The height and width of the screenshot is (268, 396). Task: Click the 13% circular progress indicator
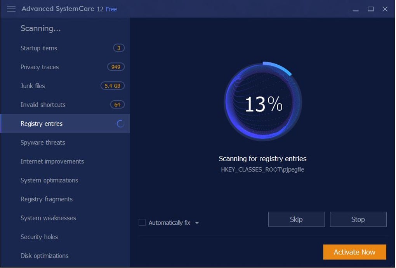[x=263, y=101]
